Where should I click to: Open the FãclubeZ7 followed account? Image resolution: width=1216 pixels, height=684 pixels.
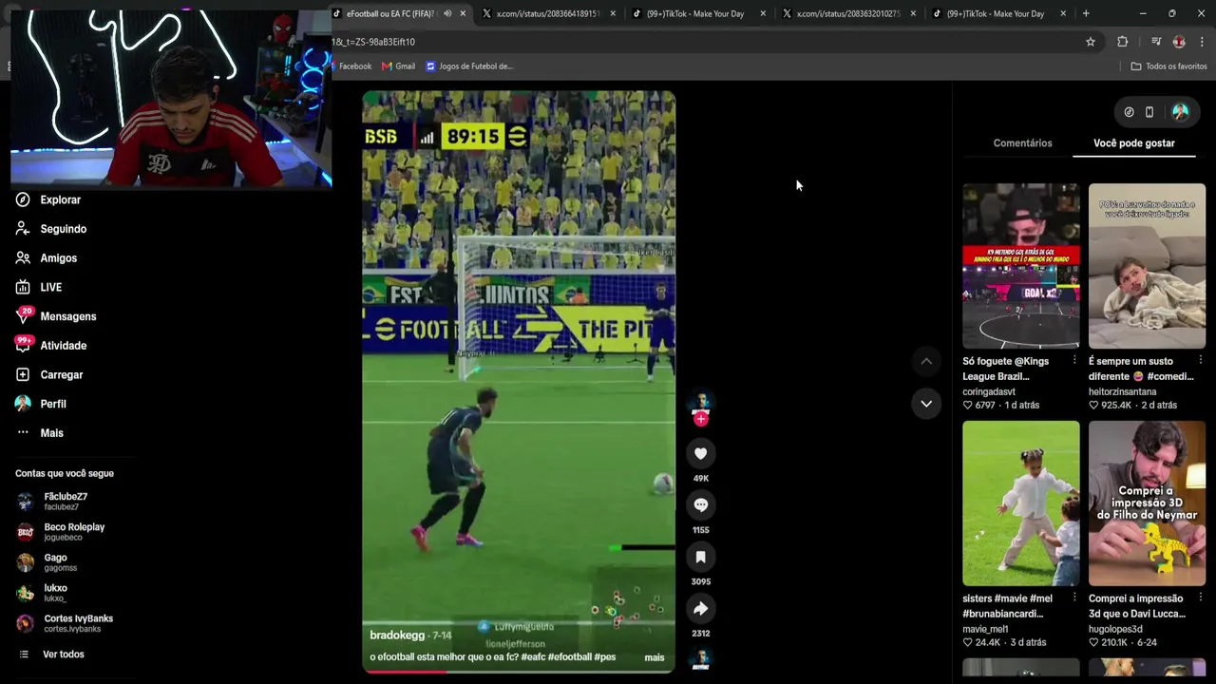click(65, 502)
